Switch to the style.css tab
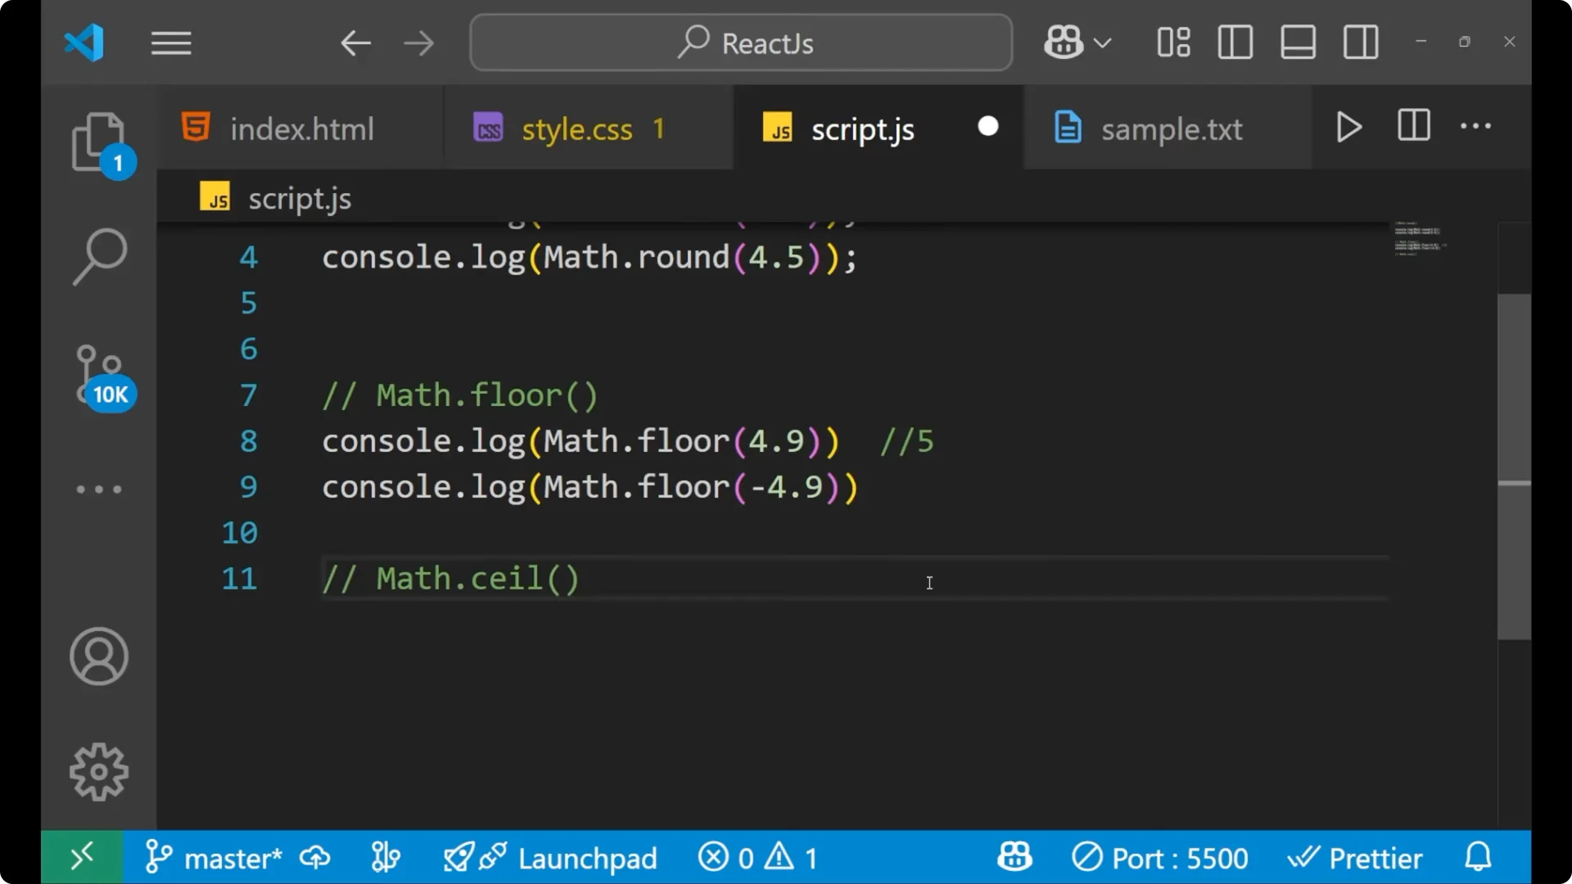Screen dimensions: 1572x884 point(577,128)
